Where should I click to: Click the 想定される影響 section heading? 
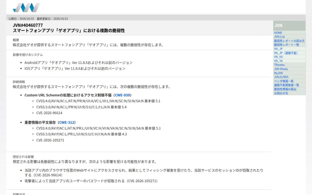pyautogui.click(x=23, y=157)
